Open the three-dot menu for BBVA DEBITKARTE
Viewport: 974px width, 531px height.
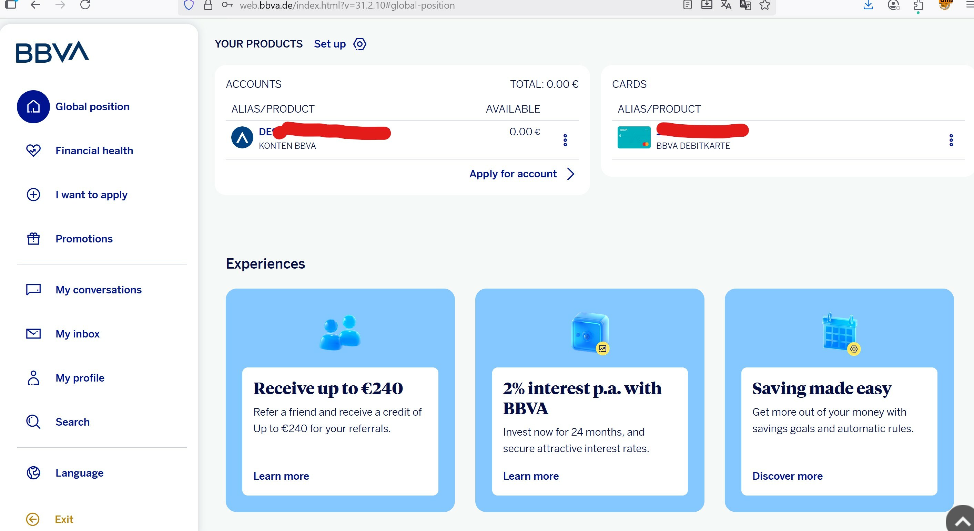pyautogui.click(x=951, y=140)
